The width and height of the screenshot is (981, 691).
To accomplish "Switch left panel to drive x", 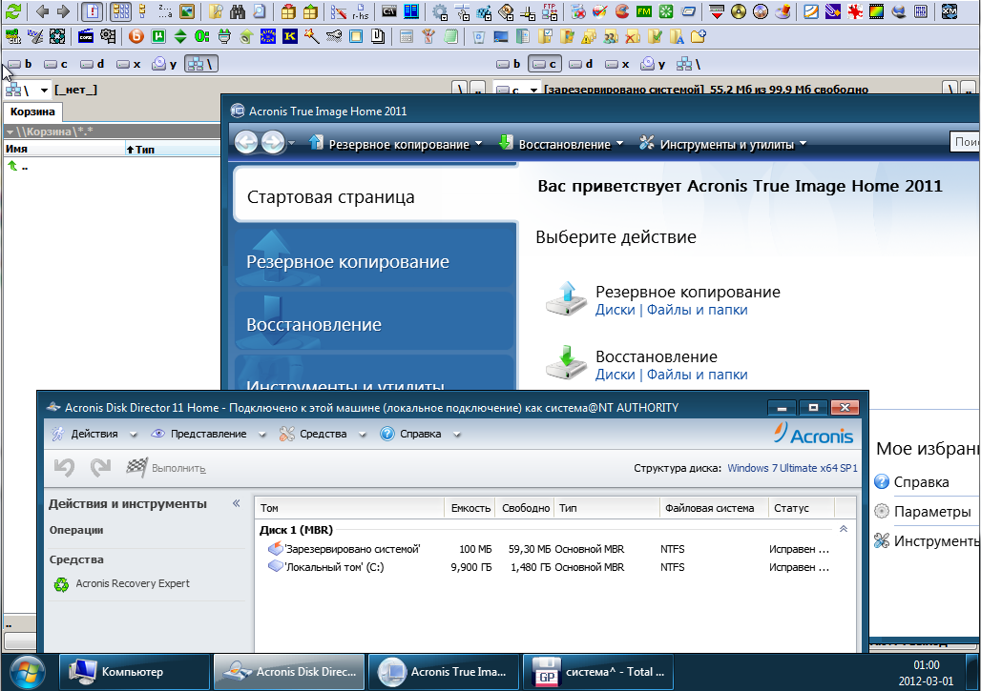I will 129,64.
